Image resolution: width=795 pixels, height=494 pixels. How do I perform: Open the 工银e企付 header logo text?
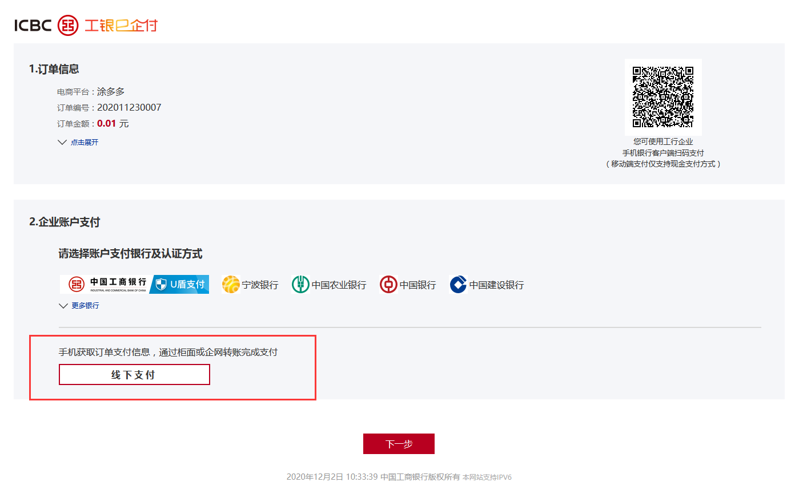(121, 26)
